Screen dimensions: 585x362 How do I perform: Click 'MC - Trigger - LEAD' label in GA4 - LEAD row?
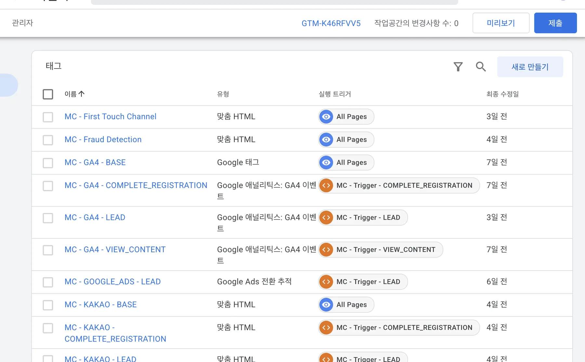(x=368, y=218)
